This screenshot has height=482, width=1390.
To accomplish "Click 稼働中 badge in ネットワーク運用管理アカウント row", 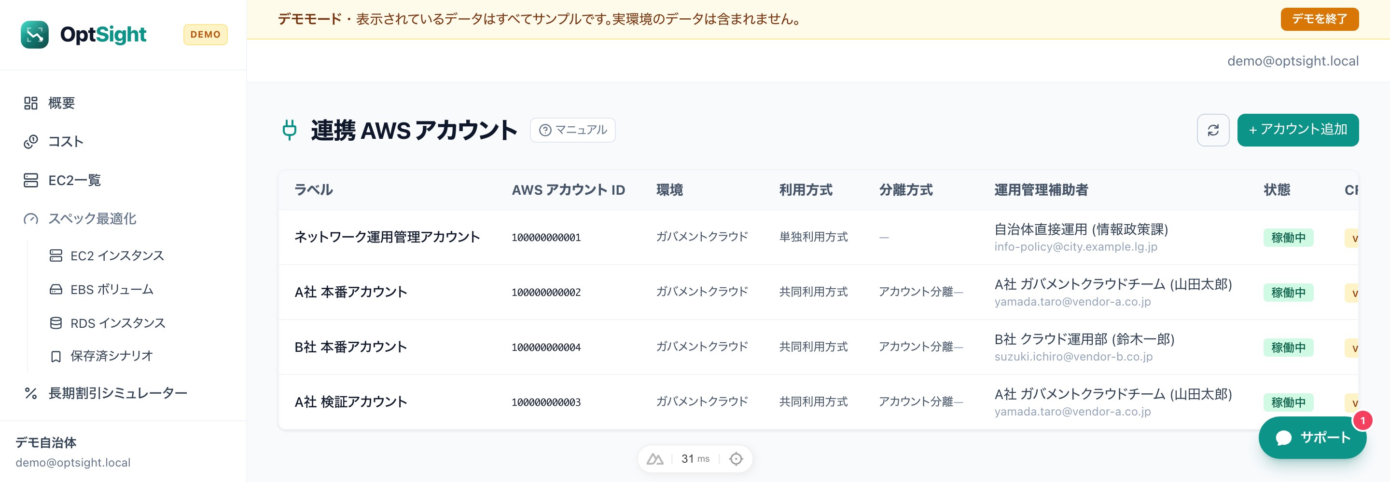I will click(1288, 237).
